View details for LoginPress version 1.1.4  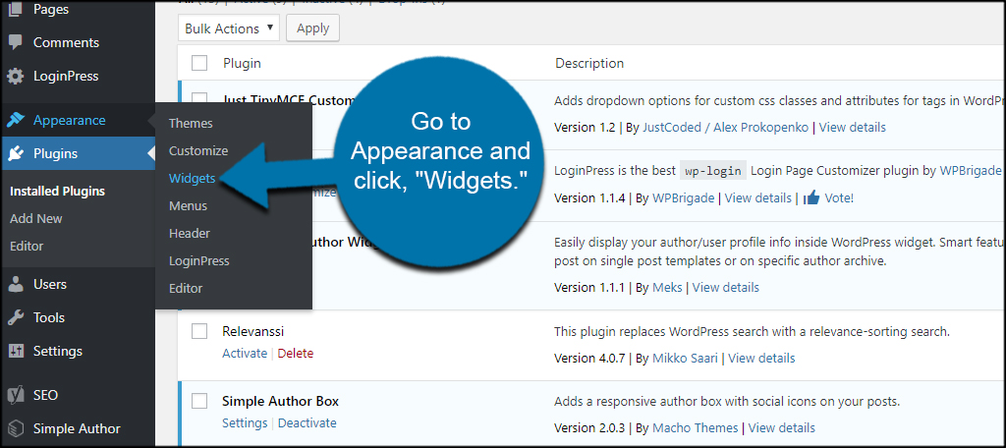tap(757, 197)
